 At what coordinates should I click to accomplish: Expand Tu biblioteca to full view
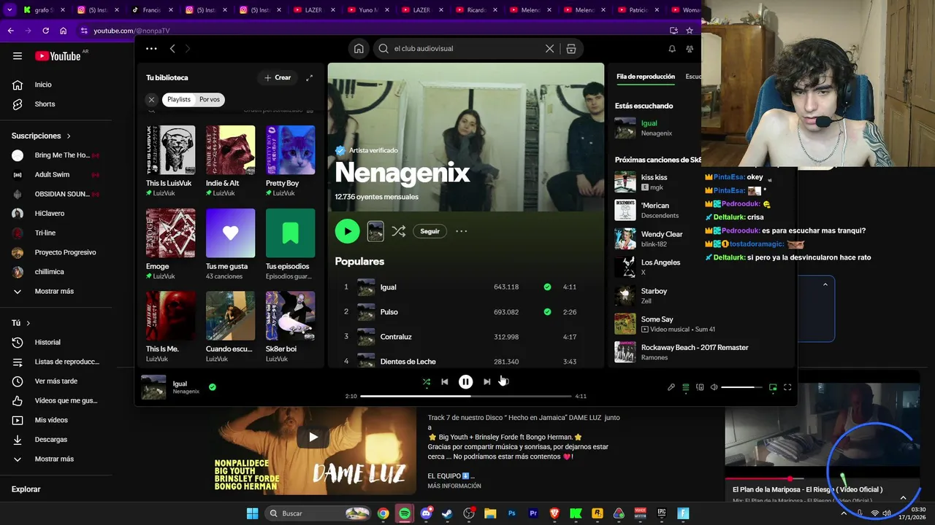[309, 77]
